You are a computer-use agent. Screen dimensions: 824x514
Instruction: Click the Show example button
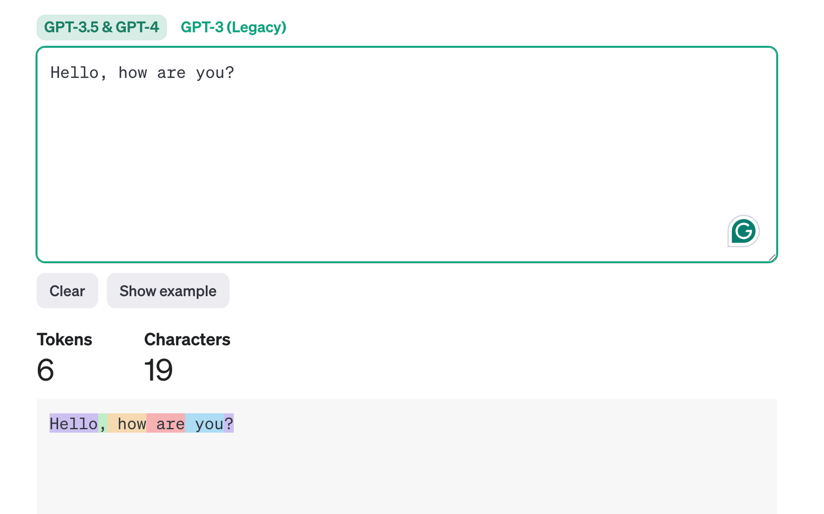pyautogui.click(x=168, y=291)
